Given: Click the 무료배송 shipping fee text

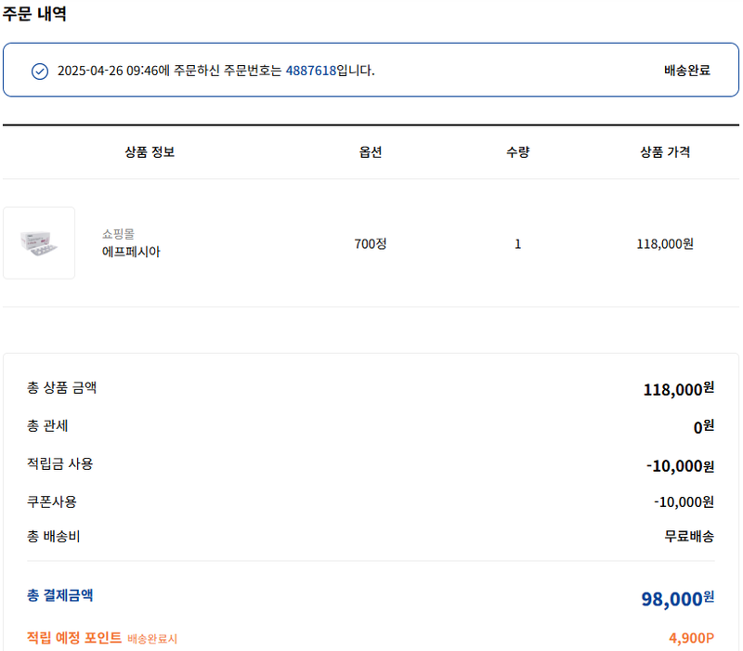Looking at the screenshot, I should click(x=689, y=537).
